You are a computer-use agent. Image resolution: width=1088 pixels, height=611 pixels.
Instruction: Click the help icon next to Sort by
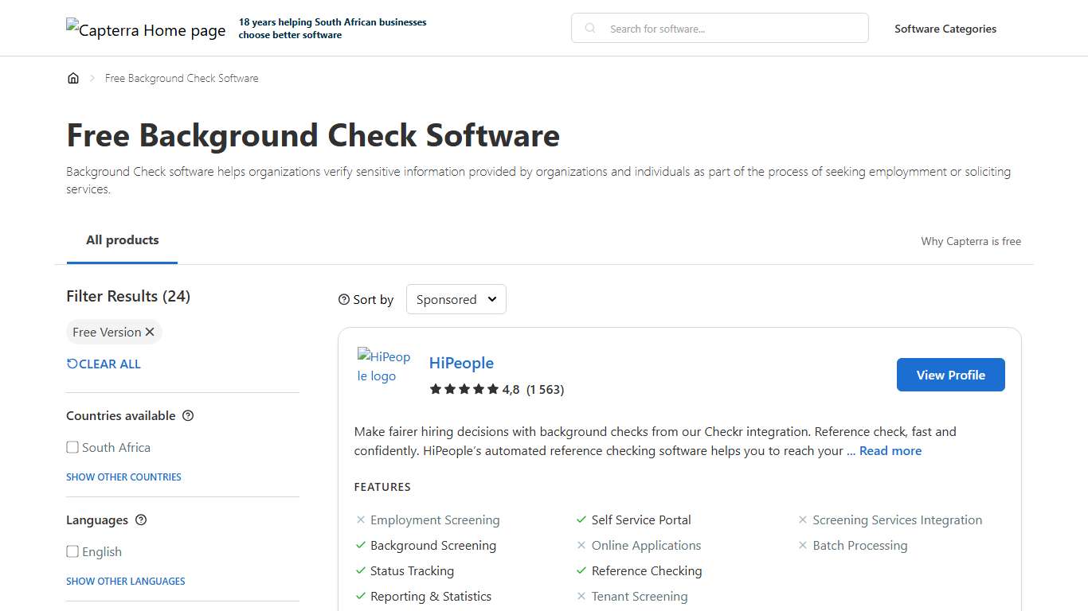click(x=343, y=299)
